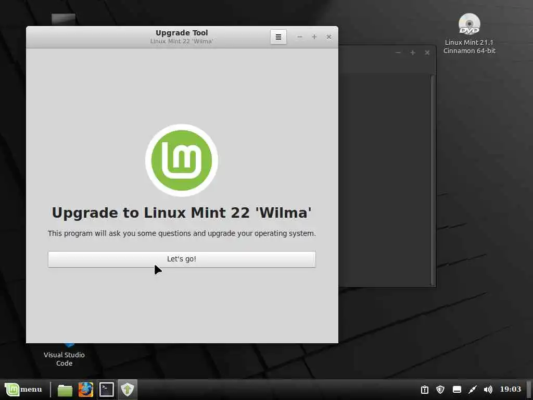This screenshot has height=400, width=533.
Task: Click the Let's go! button
Action: (x=182, y=259)
